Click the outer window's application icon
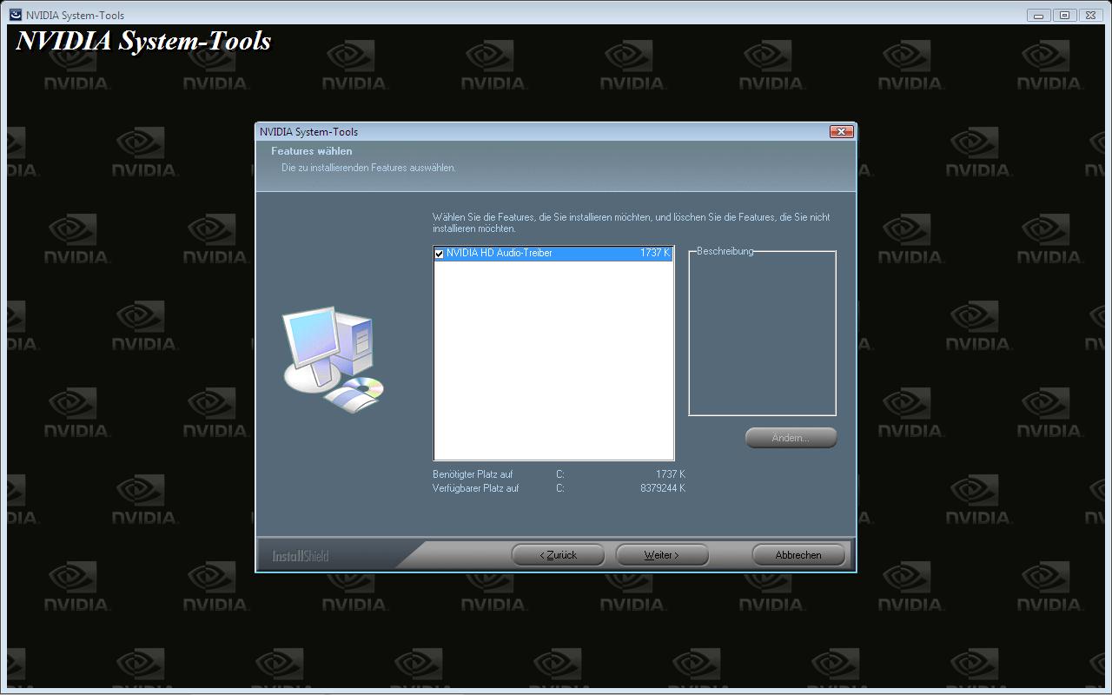The image size is (1112, 695). pyautogui.click(x=16, y=15)
